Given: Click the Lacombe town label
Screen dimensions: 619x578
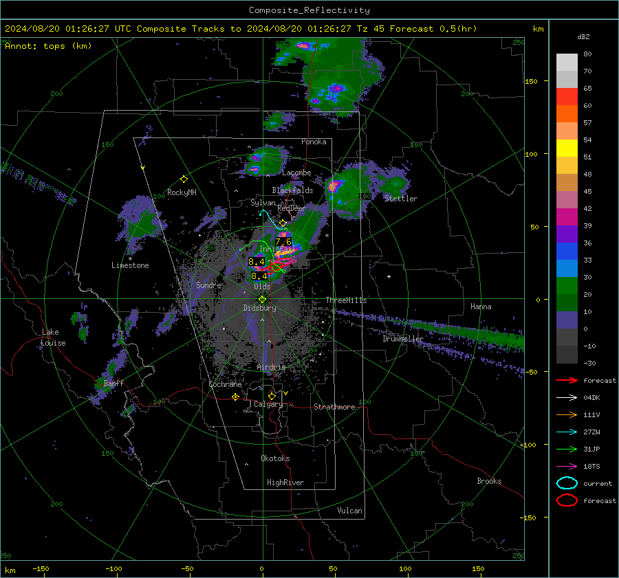Looking at the screenshot, I should click(296, 173).
